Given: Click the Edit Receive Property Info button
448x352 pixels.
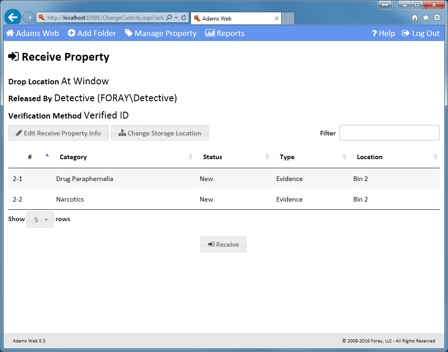Looking at the screenshot, I should (x=58, y=133).
